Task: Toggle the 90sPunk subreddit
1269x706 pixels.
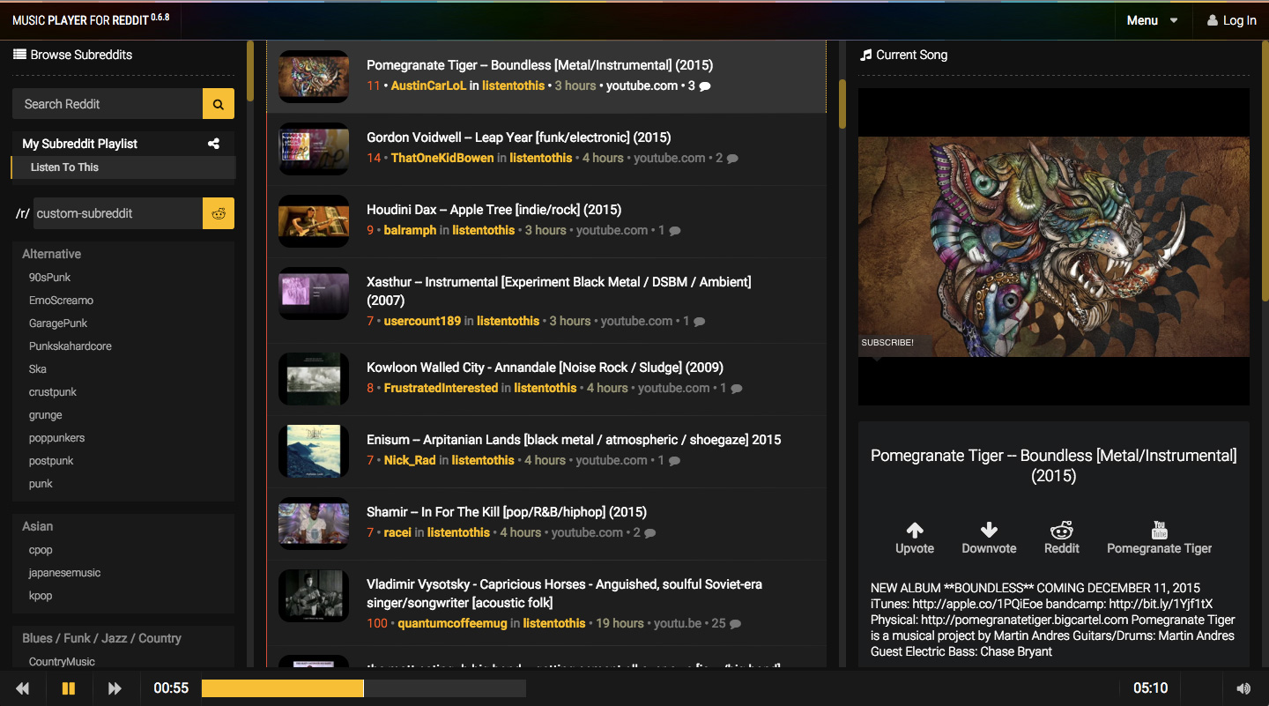Action: click(49, 278)
